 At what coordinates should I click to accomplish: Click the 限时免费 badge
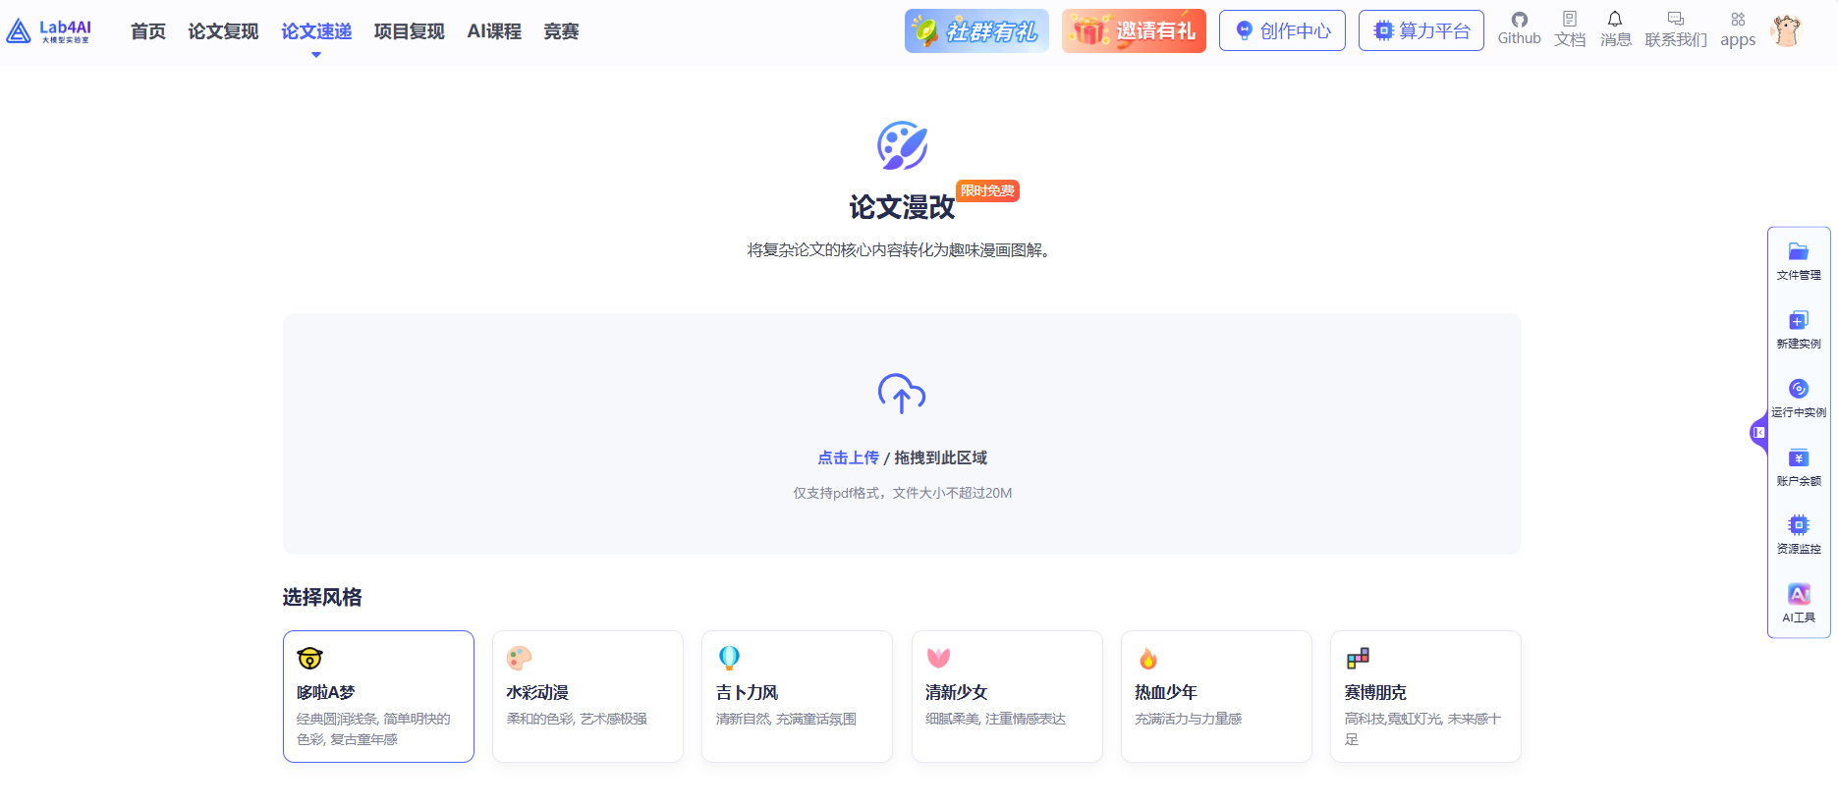(987, 190)
